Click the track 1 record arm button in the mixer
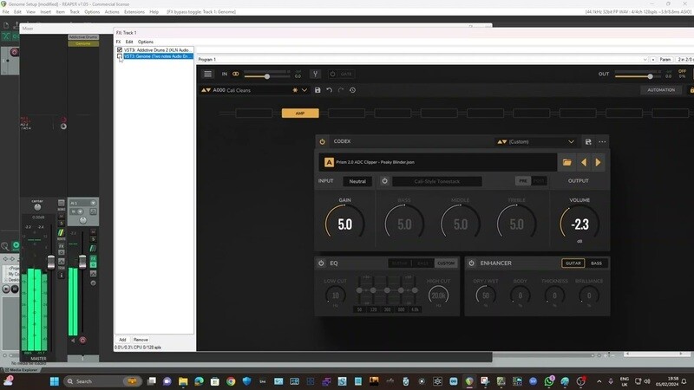The height and width of the screenshot is (390, 694). point(82,340)
